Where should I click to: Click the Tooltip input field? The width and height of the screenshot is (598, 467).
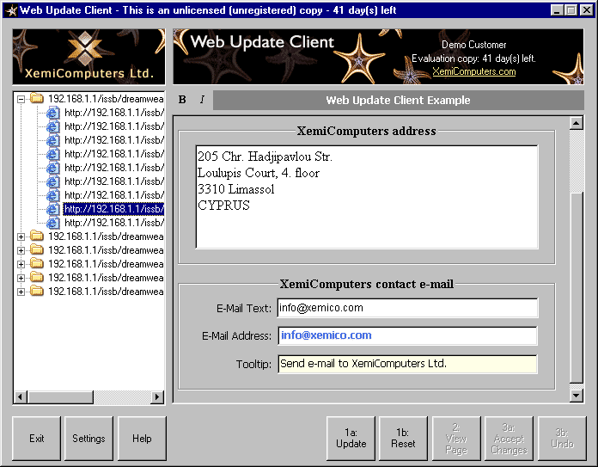407,364
